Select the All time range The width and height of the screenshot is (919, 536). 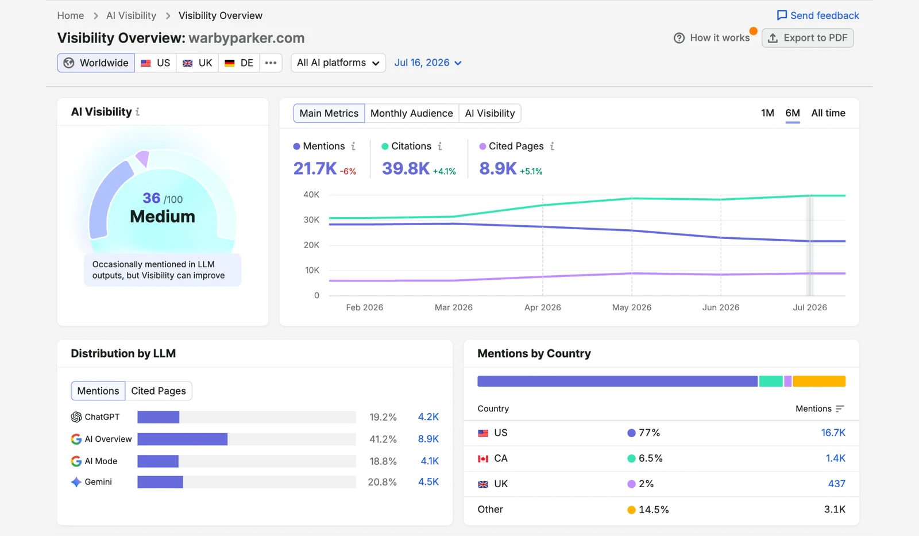828,113
